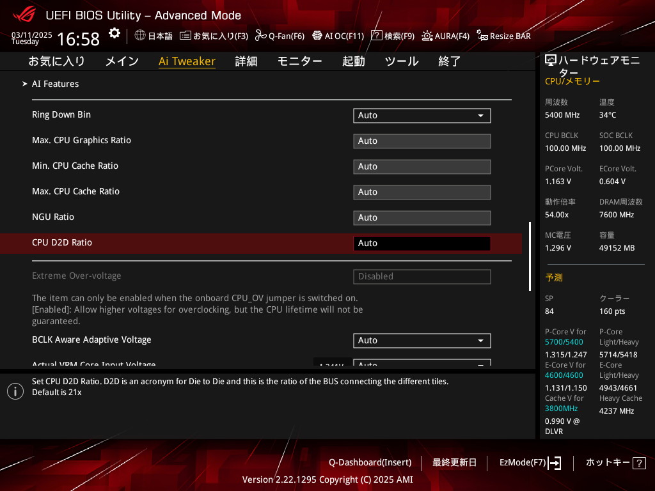This screenshot has width=655, height=491.
Task: Click the 34°C temperature value
Action: (x=608, y=115)
